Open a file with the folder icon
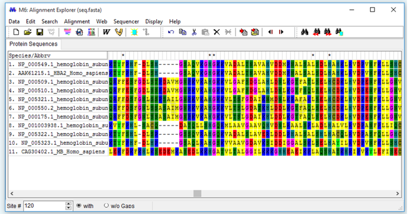Viewport: 408px width, 214px height. click(x=28, y=32)
